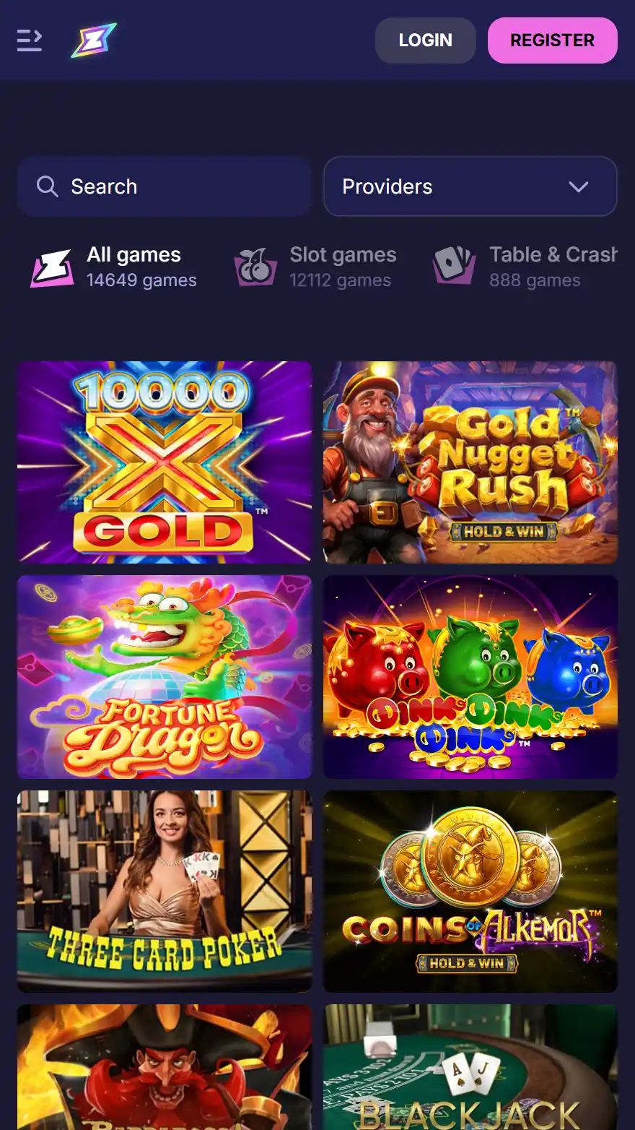The height and width of the screenshot is (1130, 635).
Task: Open the 10000 X Gold game
Action: pyautogui.click(x=165, y=462)
